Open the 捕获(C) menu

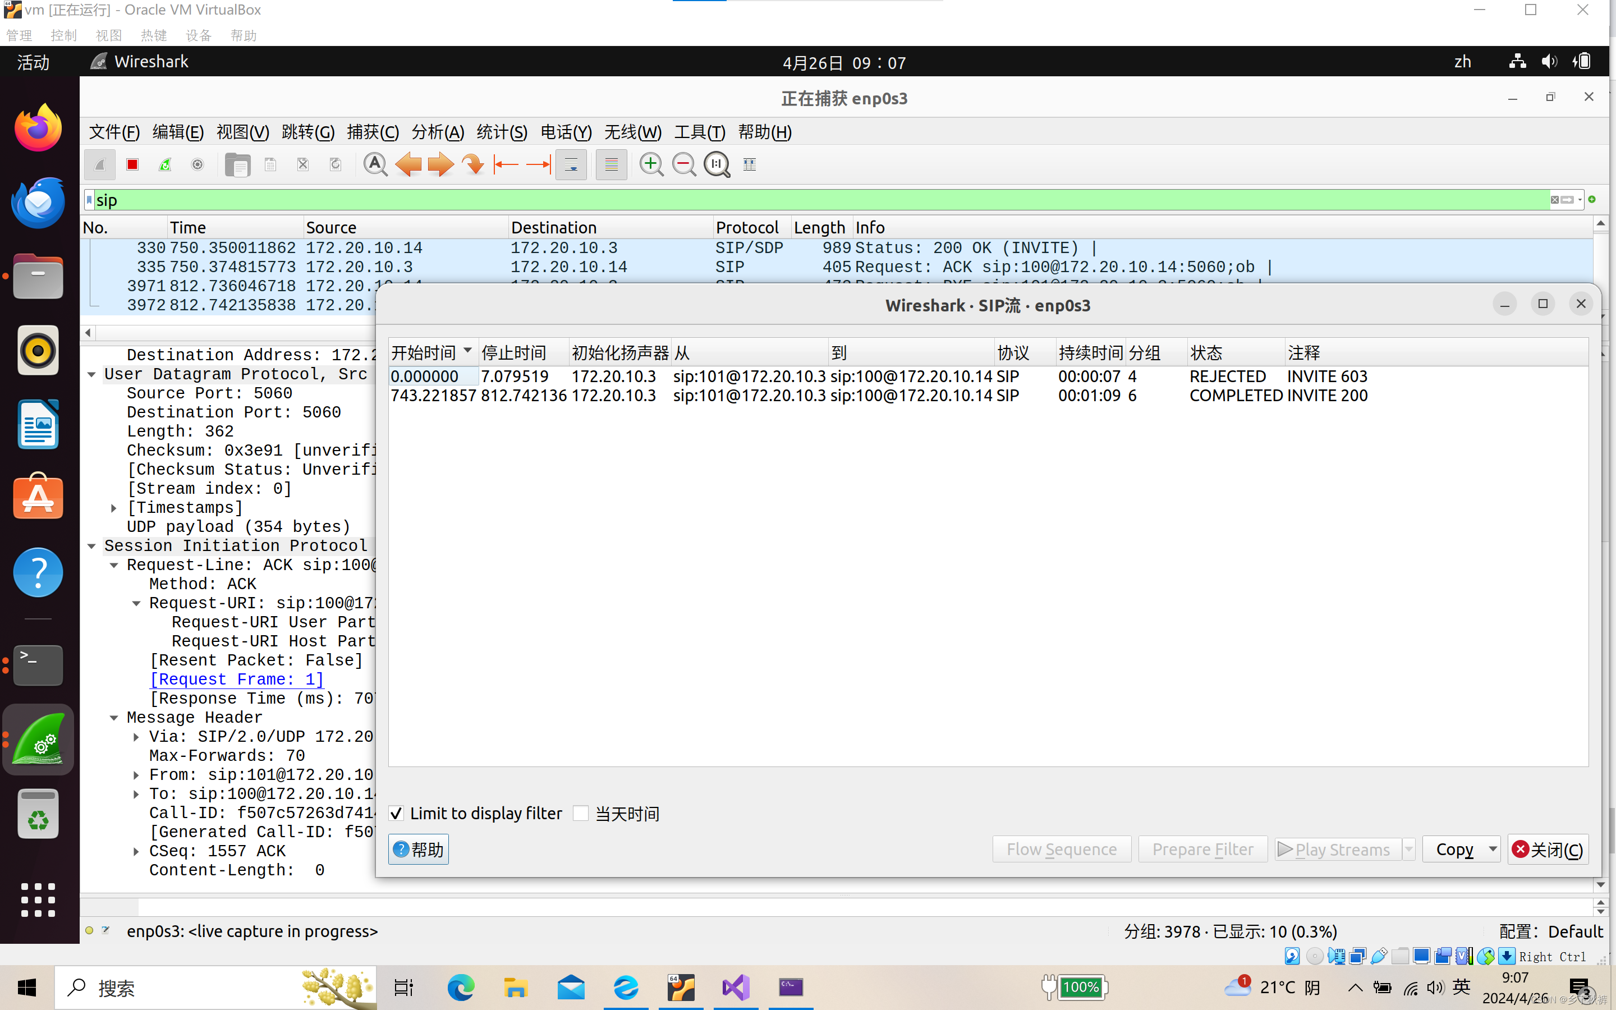coord(373,132)
